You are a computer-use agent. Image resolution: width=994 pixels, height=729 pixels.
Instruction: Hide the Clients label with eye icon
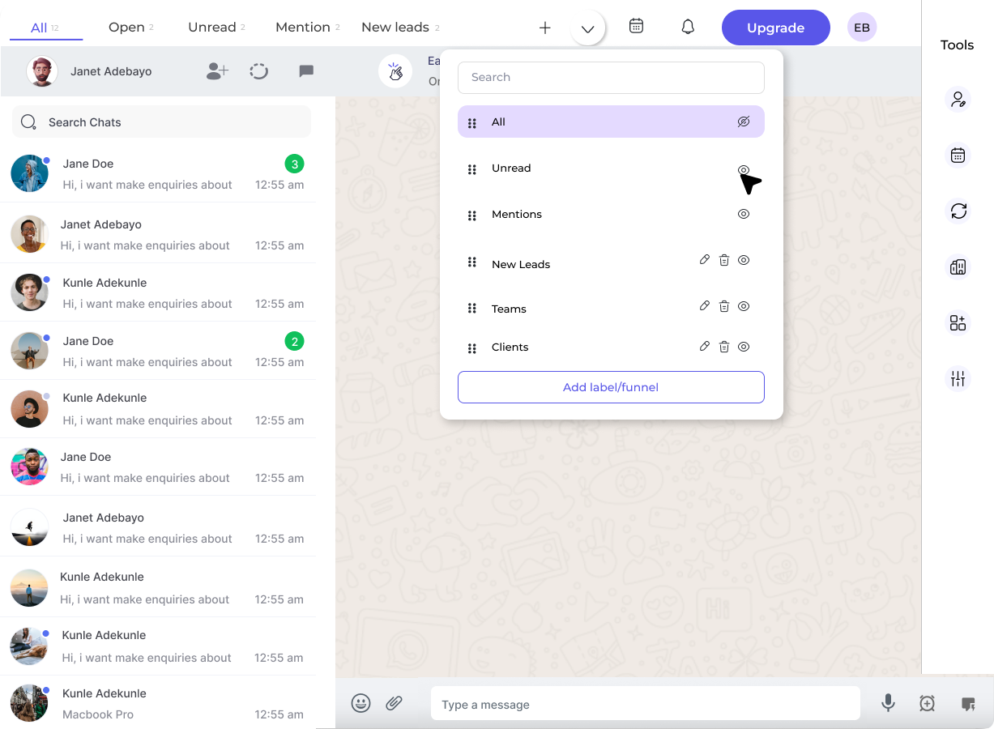[x=744, y=347]
